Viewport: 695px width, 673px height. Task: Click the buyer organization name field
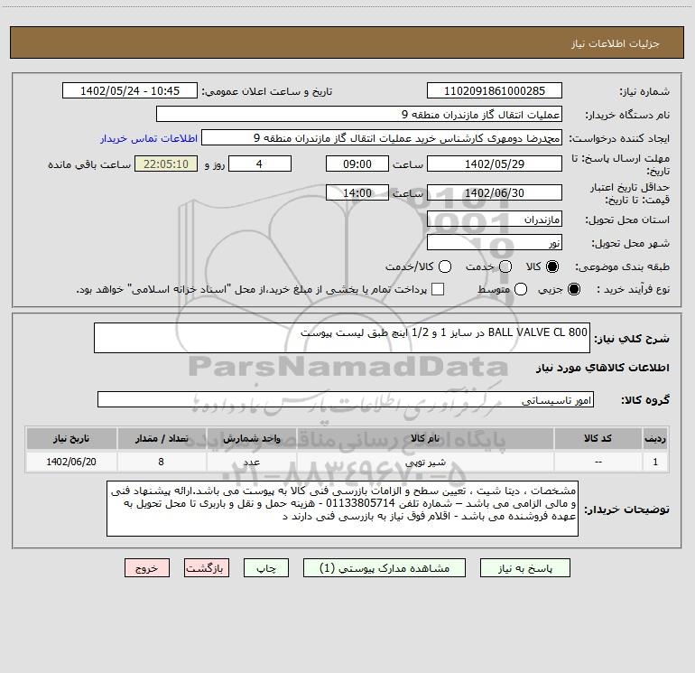(359, 114)
